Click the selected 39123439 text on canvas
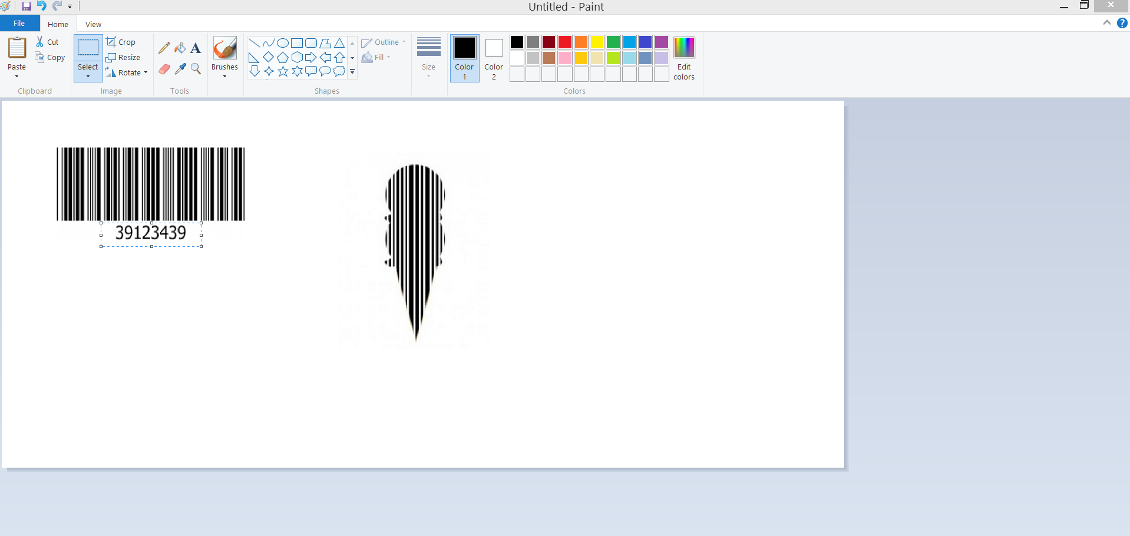 (x=151, y=233)
